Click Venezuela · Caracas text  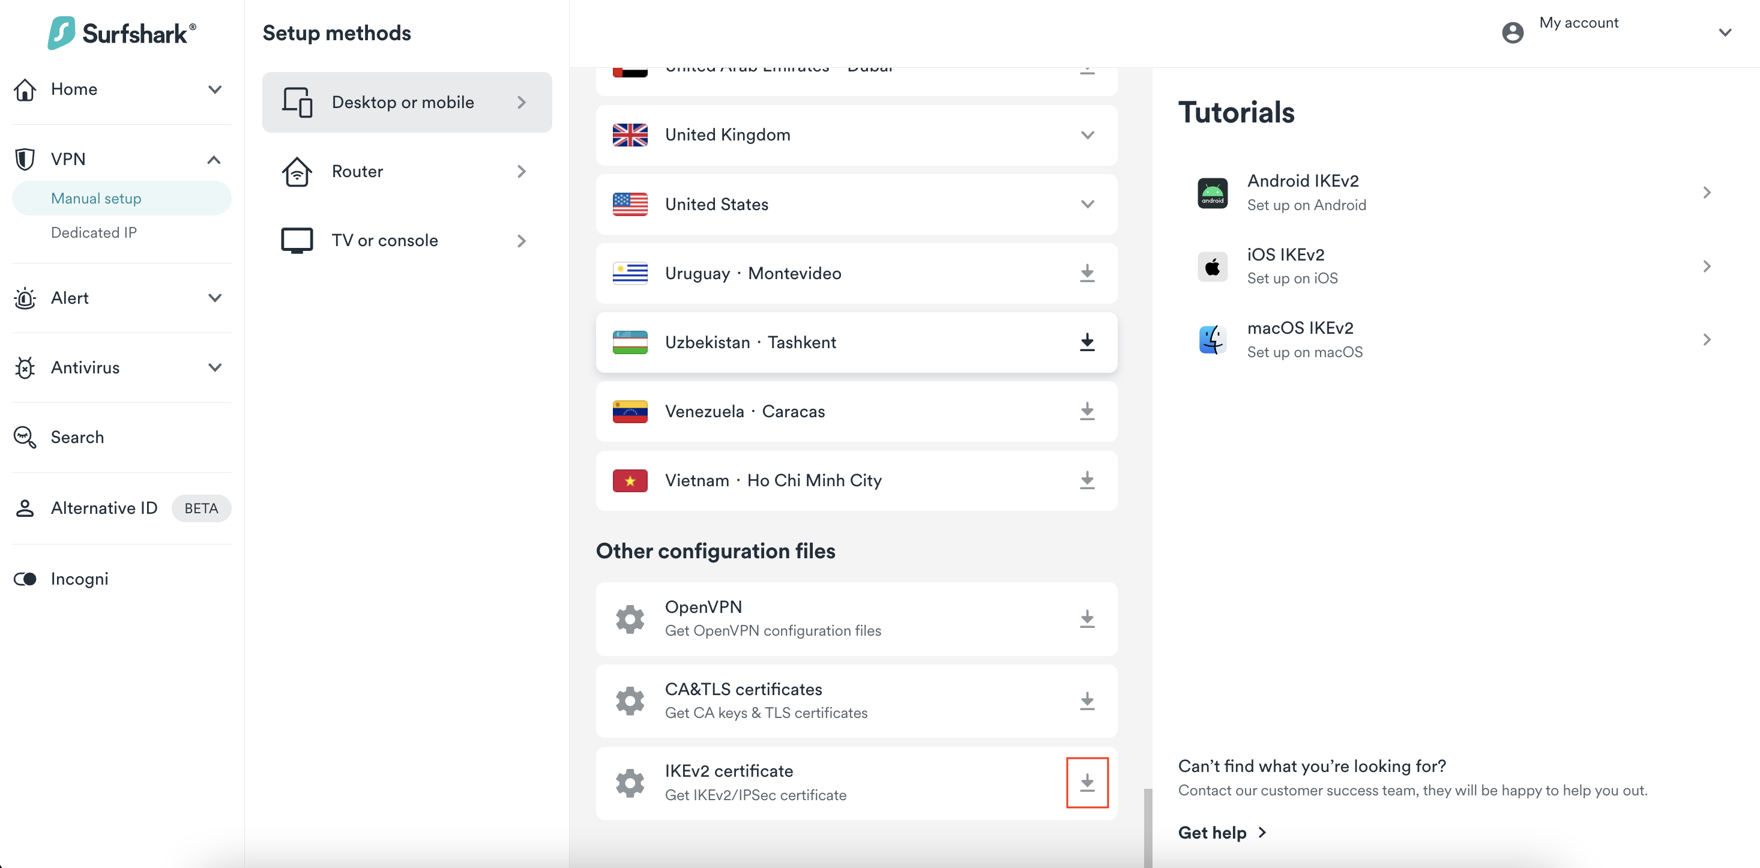(x=745, y=411)
